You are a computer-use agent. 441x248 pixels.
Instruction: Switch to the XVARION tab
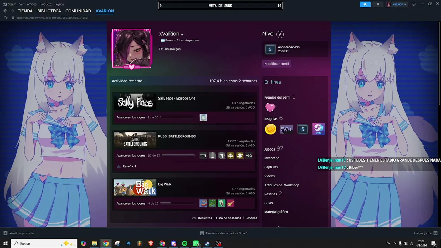coord(105,11)
